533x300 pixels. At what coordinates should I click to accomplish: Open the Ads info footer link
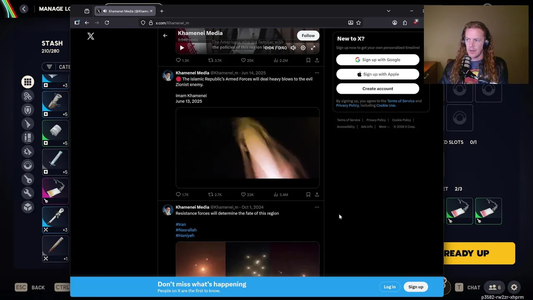coord(367,127)
